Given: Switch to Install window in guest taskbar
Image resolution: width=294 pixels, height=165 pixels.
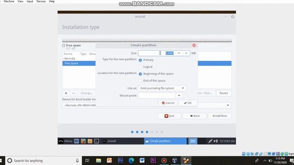Looking at the screenshot, I should click(123, 141).
